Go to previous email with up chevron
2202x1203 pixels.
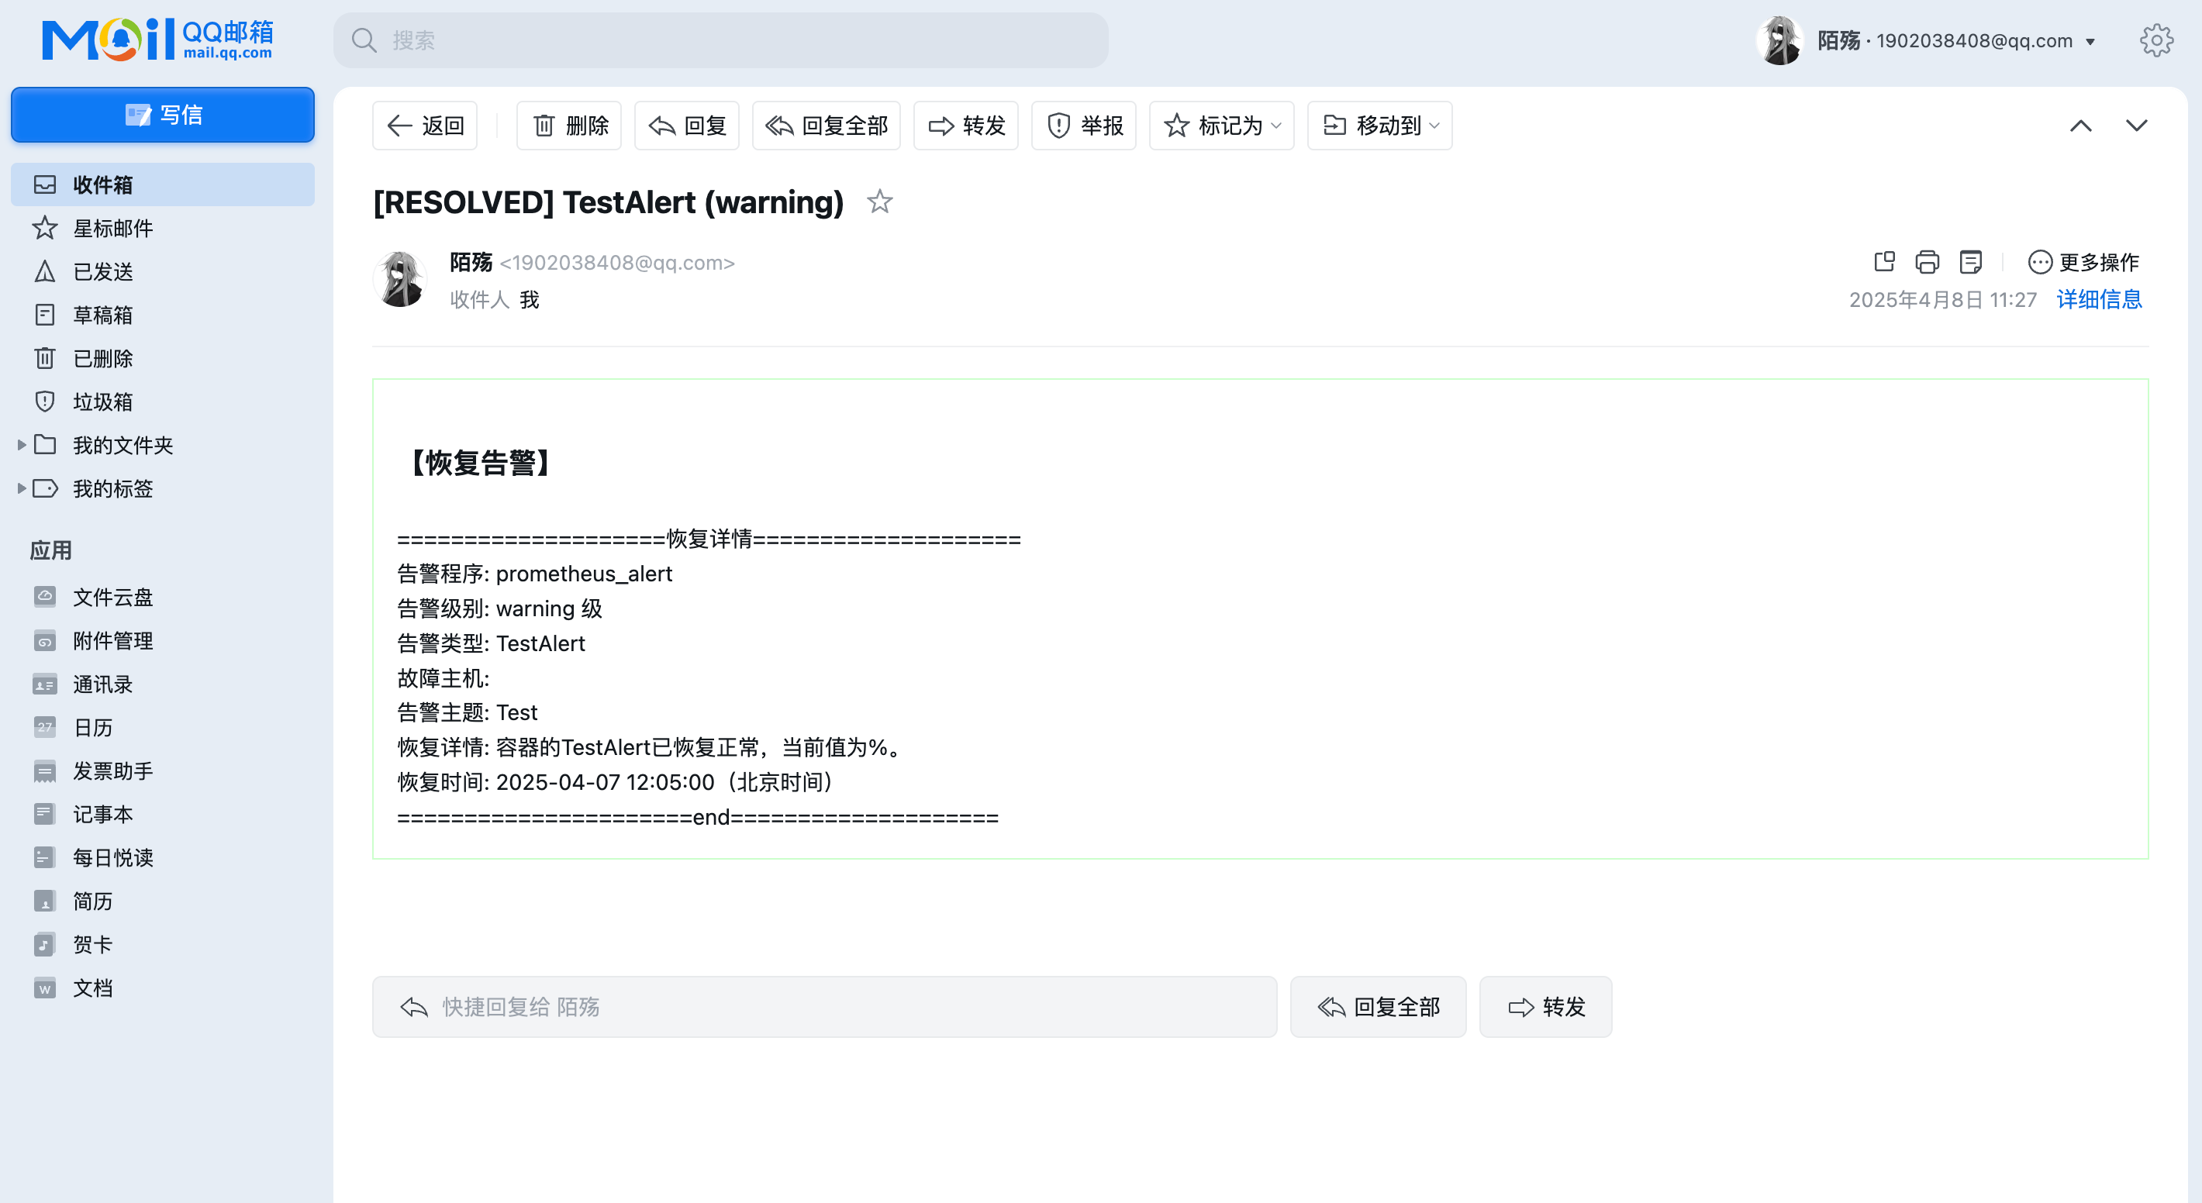(2080, 126)
